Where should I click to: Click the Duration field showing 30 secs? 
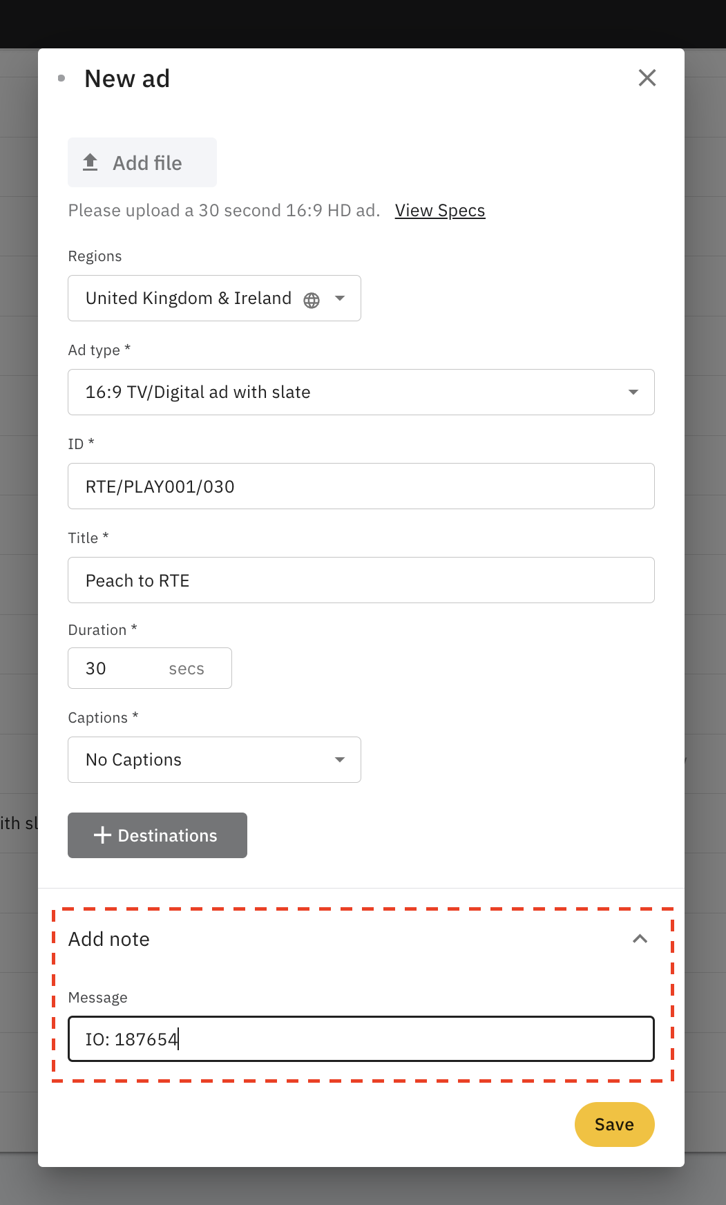[117, 668]
